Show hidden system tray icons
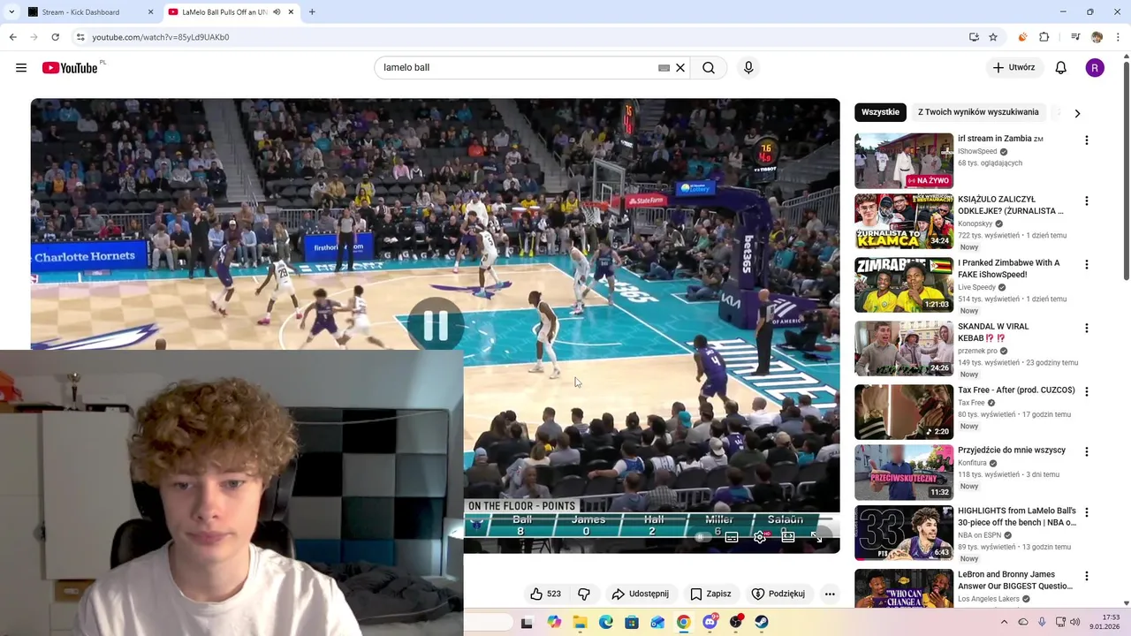Screen dimensions: 1131x636 (1004, 622)
